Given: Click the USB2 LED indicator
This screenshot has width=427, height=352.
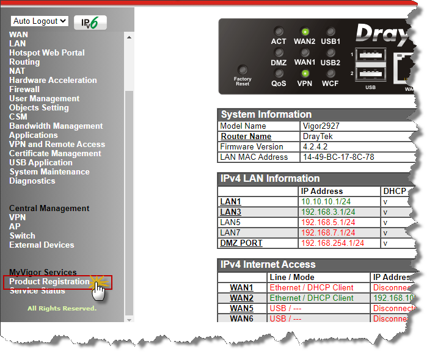Looking at the screenshot, I should click(330, 52).
